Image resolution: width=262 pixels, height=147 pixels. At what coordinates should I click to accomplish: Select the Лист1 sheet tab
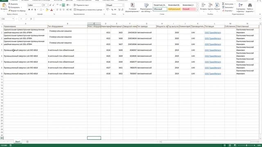18,142
